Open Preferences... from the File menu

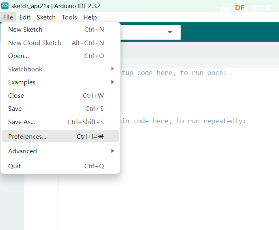point(61,136)
